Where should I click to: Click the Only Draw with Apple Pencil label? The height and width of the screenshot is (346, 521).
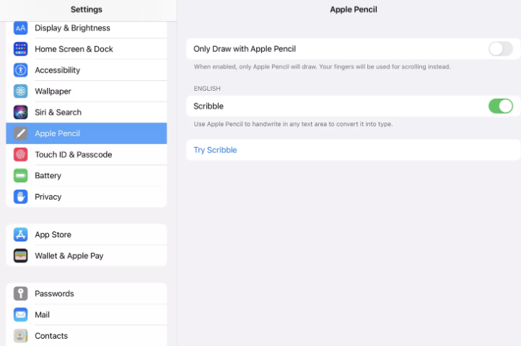click(245, 49)
